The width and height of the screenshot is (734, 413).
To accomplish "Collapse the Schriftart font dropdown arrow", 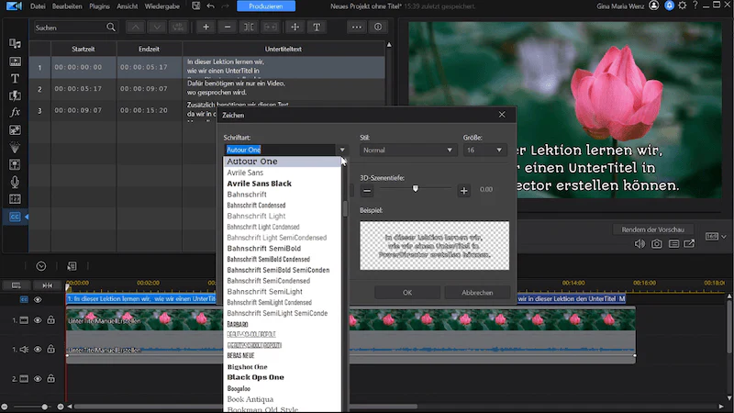I will click(x=342, y=150).
